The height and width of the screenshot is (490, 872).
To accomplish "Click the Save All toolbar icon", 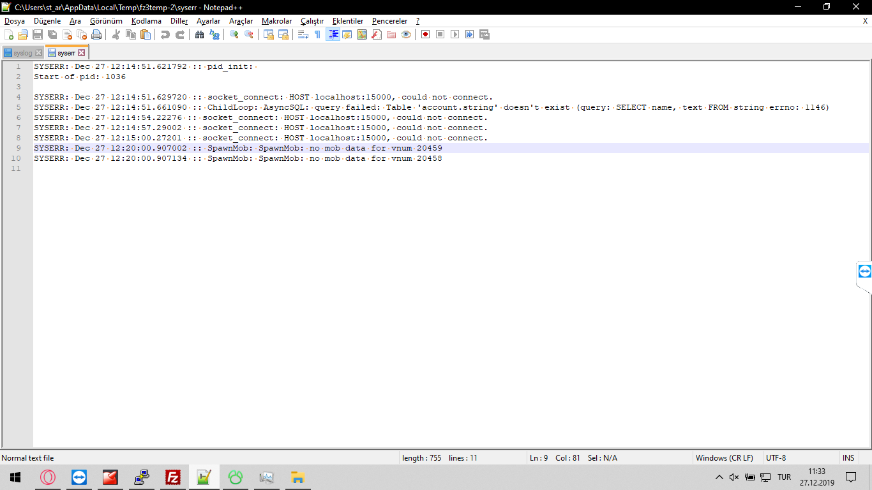I will (x=52, y=34).
